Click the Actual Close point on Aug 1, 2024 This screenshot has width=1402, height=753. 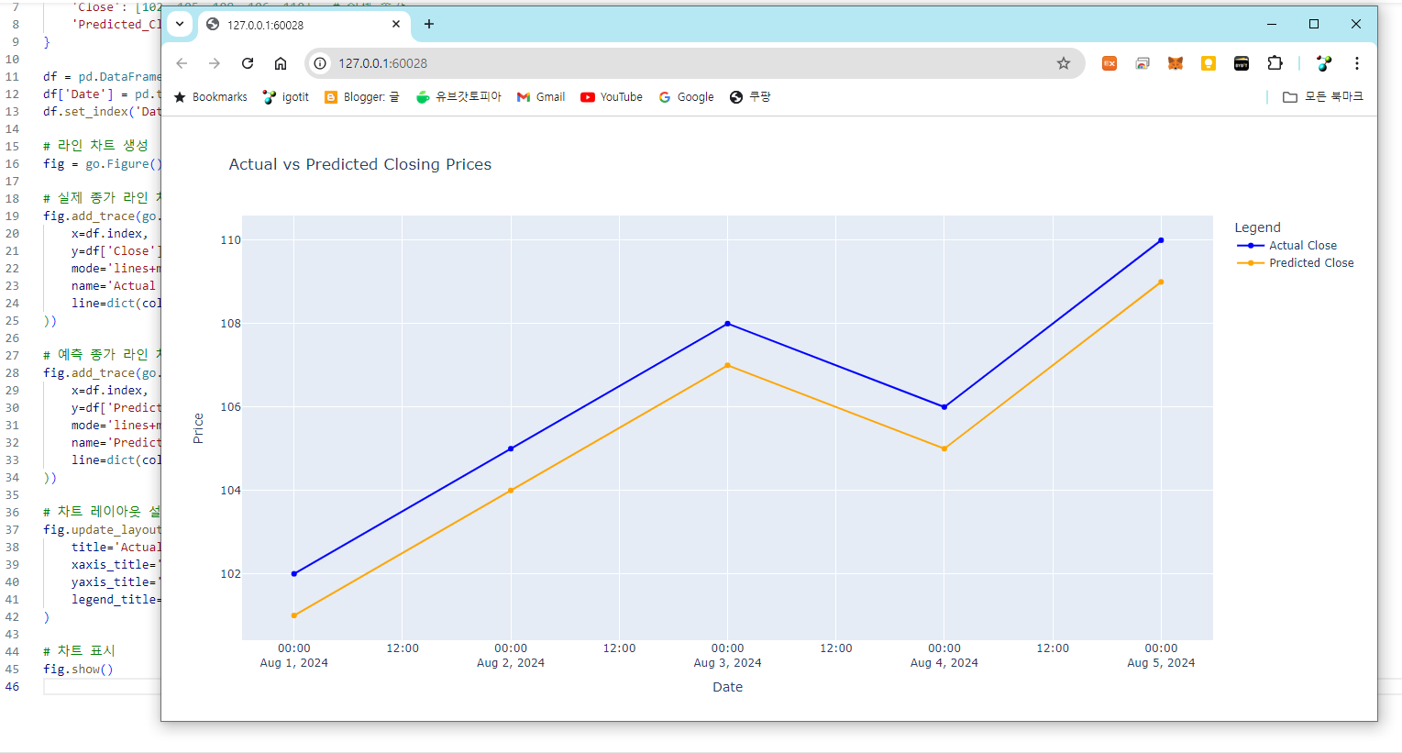(x=294, y=574)
